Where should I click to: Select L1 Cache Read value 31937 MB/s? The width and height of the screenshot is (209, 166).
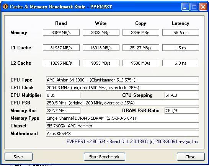(61, 48)
